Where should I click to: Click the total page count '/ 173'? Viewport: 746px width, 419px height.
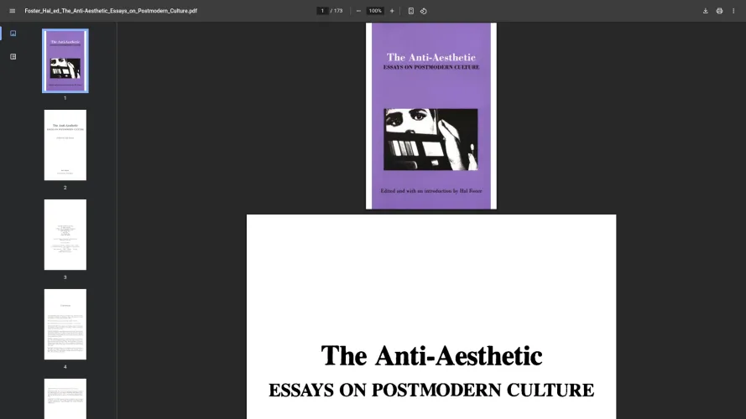[336, 11]
